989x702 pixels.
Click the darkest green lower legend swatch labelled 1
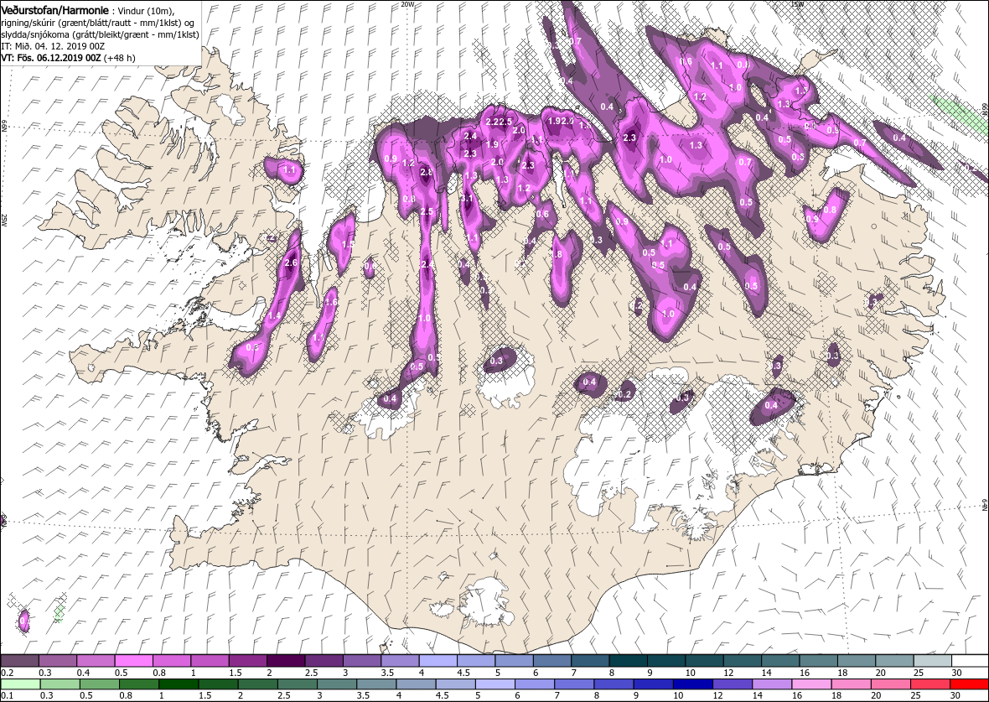[x=179, y=684]
